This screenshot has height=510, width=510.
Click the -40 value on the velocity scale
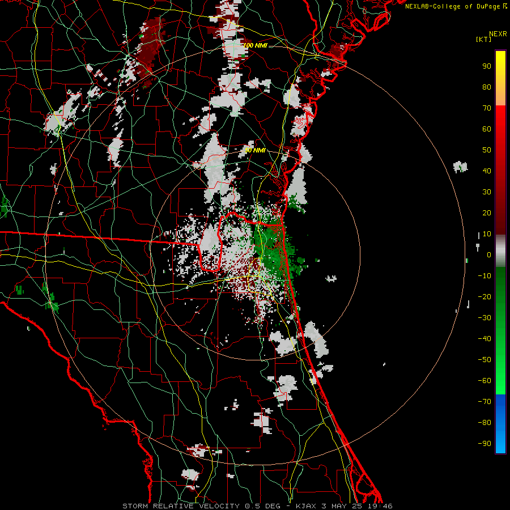click(484, 339)
